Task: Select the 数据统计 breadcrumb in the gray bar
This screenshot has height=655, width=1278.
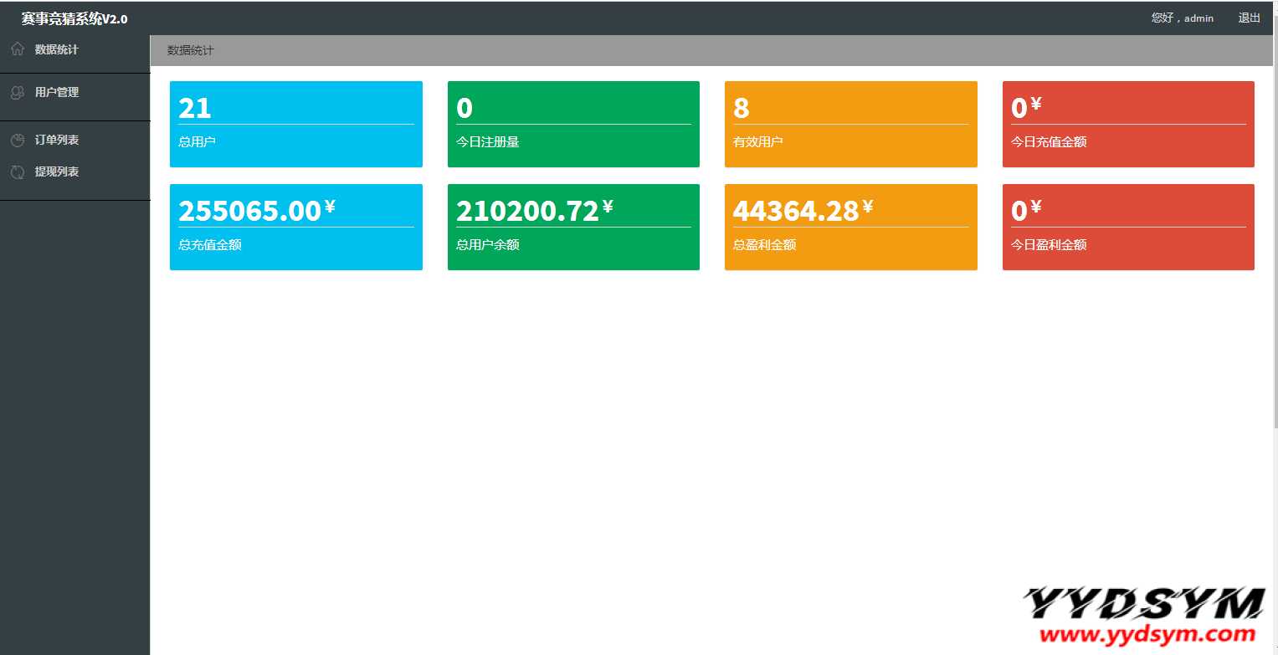Action: point(191,51)
